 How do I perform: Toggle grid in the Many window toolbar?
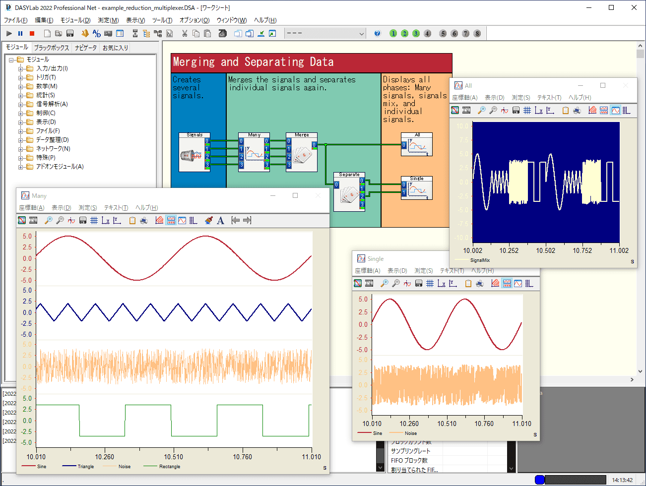point(94,220)
